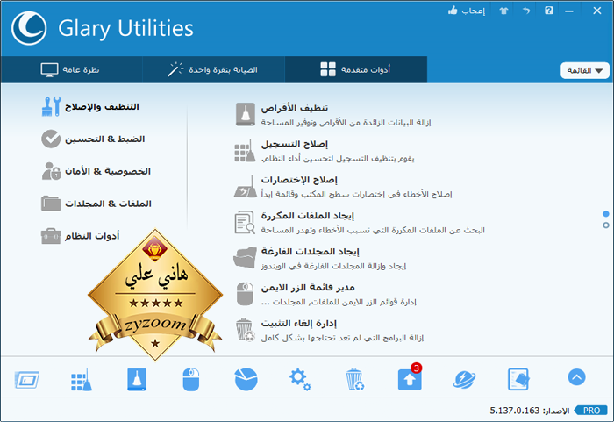614x422 pixels.
Task: Collapse bottom toolbar with up chevron
Action: tap(577, 377)
